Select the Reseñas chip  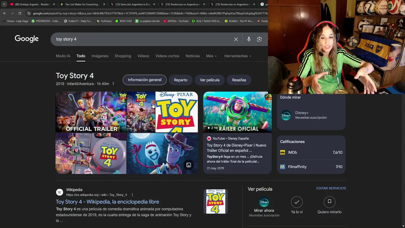tap(239, 80)
